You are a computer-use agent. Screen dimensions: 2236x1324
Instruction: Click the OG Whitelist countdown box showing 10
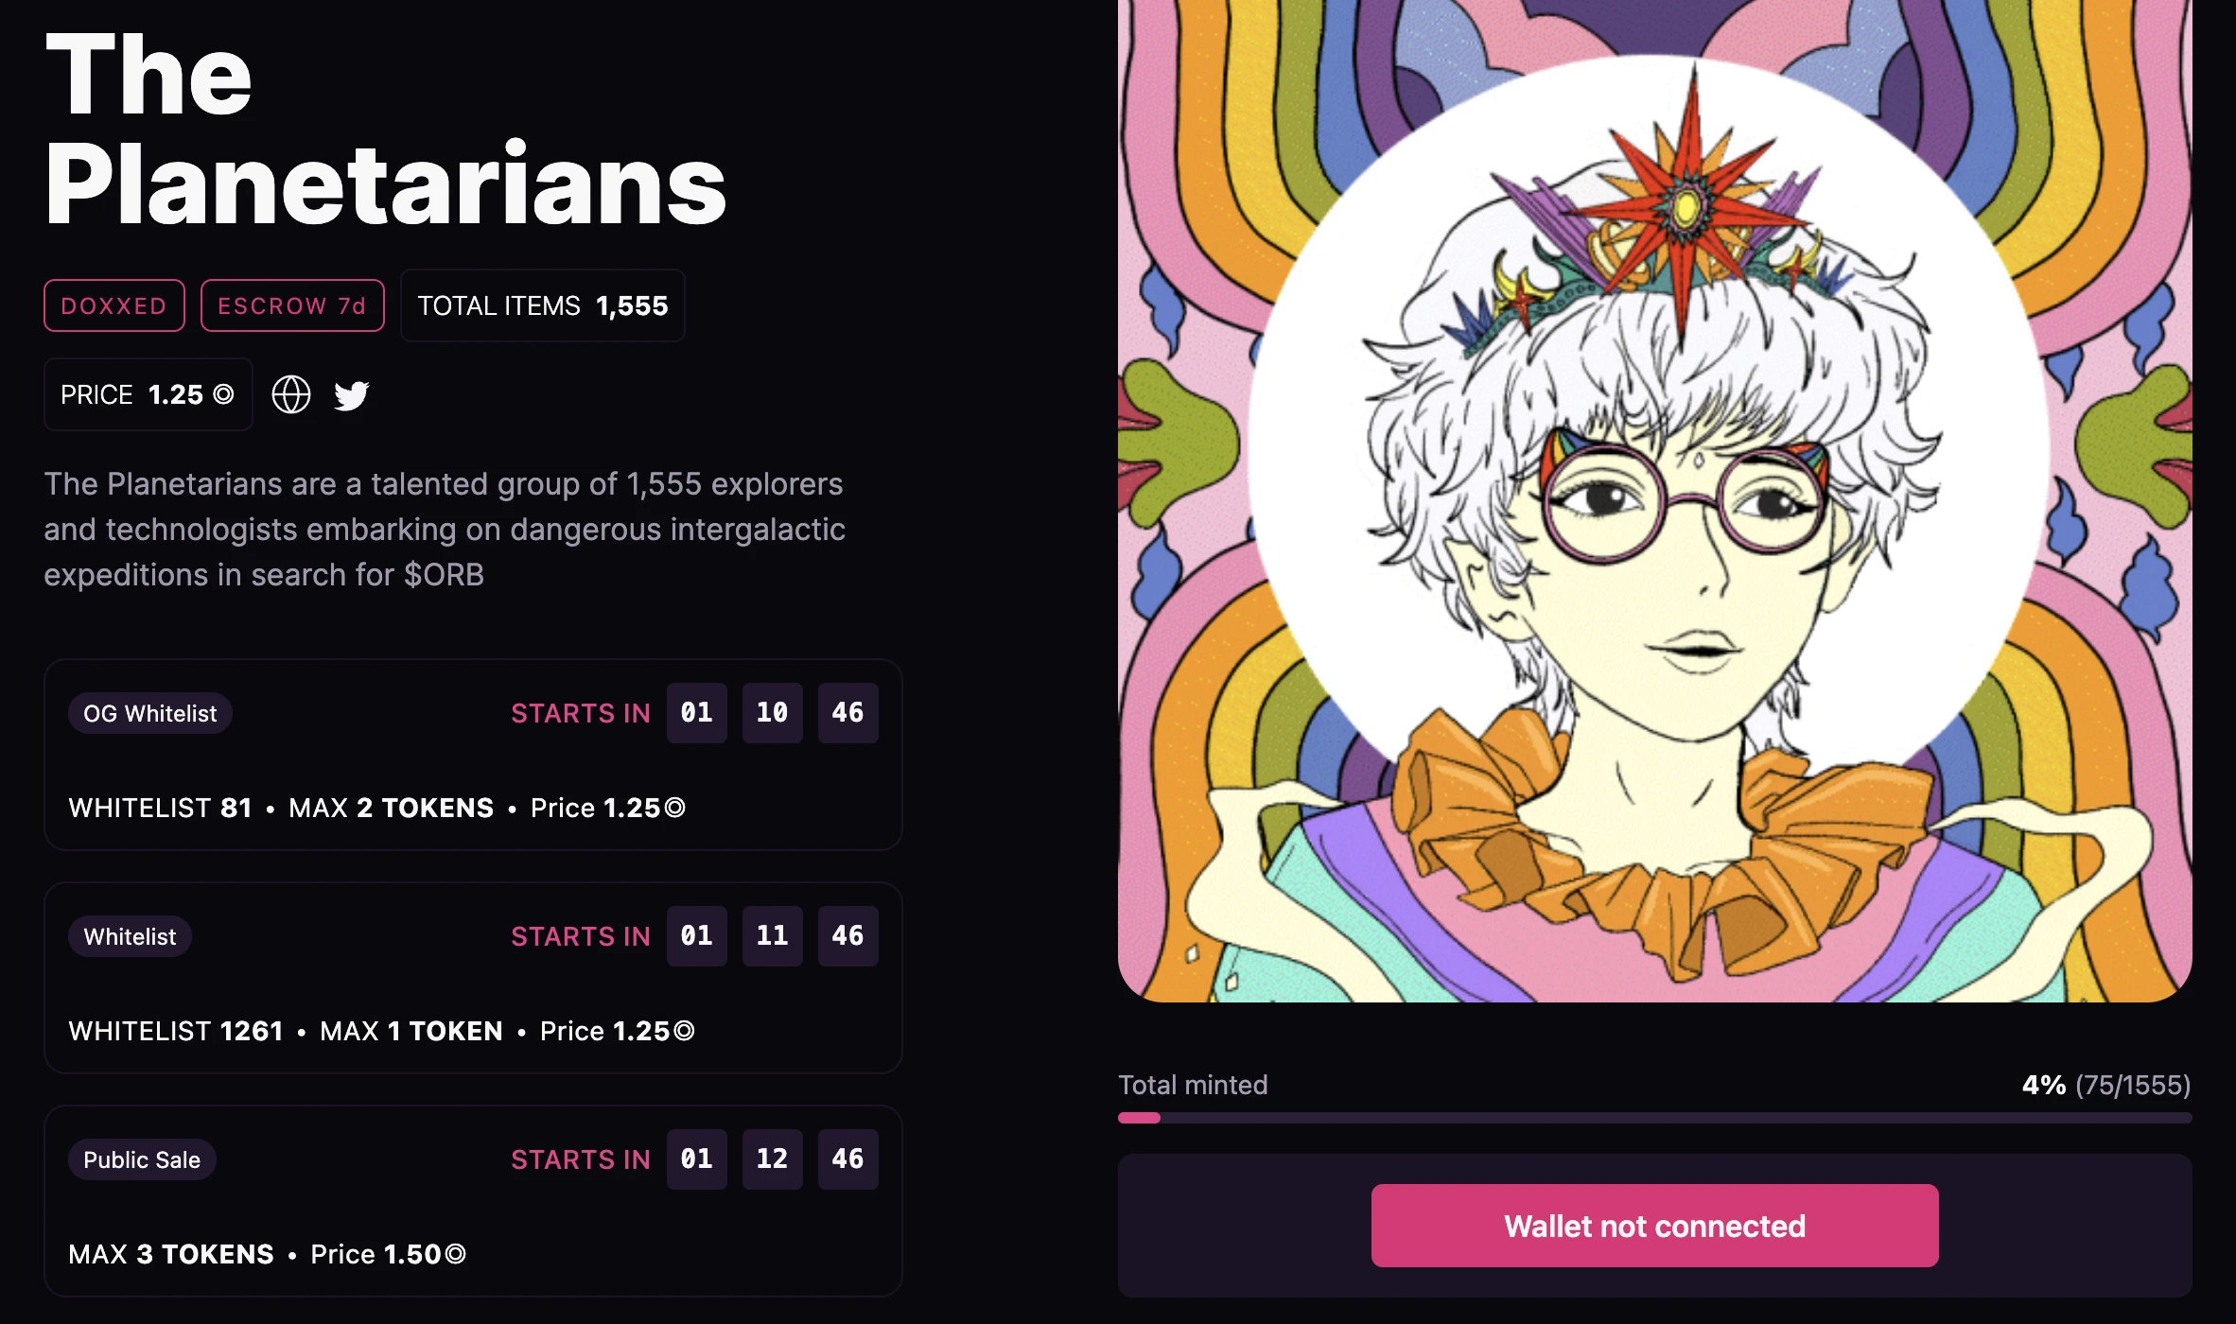[772, 713]
